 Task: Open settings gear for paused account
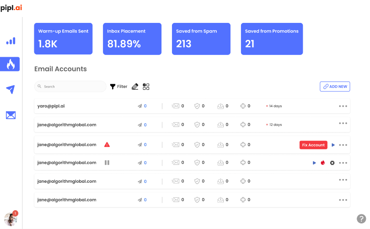point(332,163)
